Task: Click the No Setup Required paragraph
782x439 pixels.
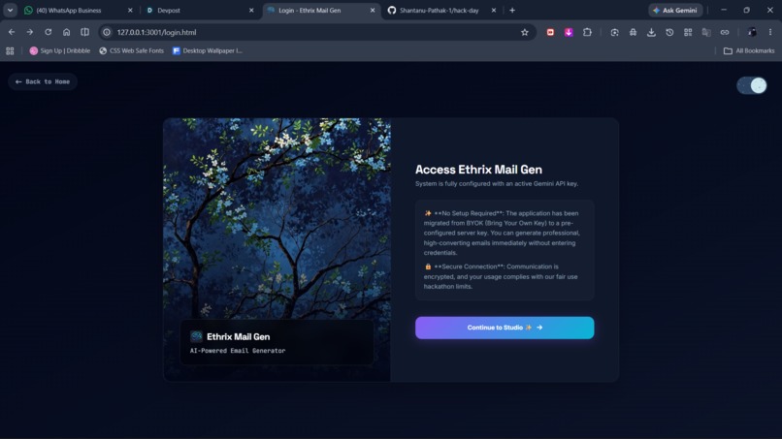Action: point(502,233)
